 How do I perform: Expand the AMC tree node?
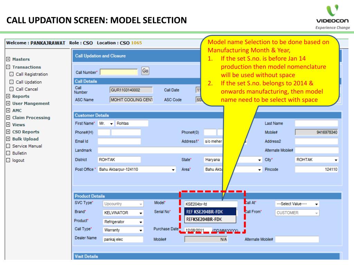[8, 110]
